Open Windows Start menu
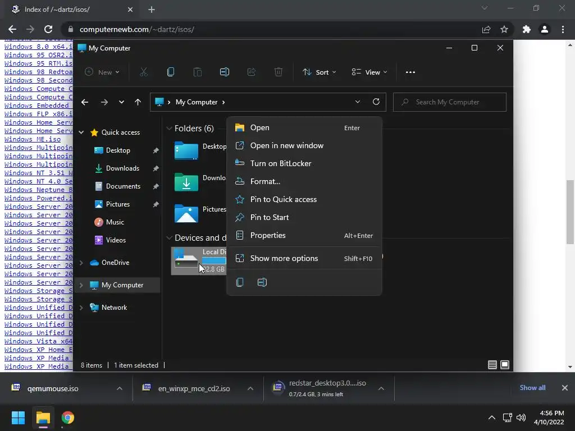 click(x=18, y=418)
